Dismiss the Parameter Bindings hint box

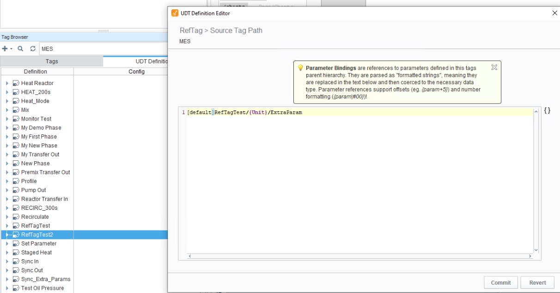point(494,67)
